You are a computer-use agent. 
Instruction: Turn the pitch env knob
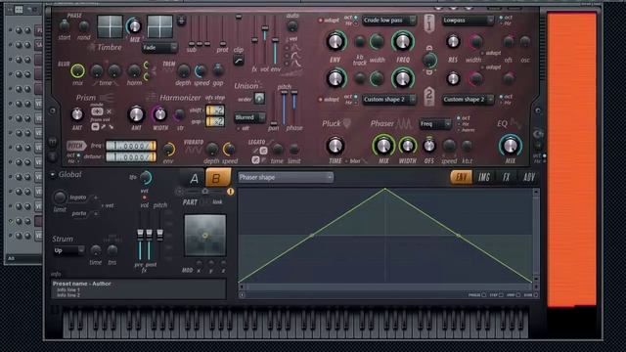[168, 150]
